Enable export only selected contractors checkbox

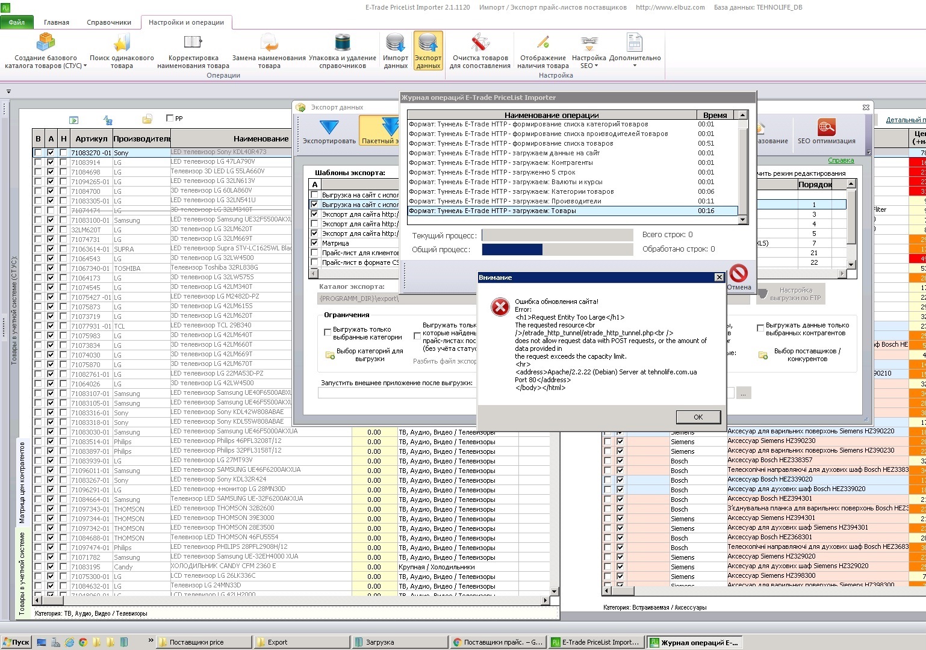[760, 328]
